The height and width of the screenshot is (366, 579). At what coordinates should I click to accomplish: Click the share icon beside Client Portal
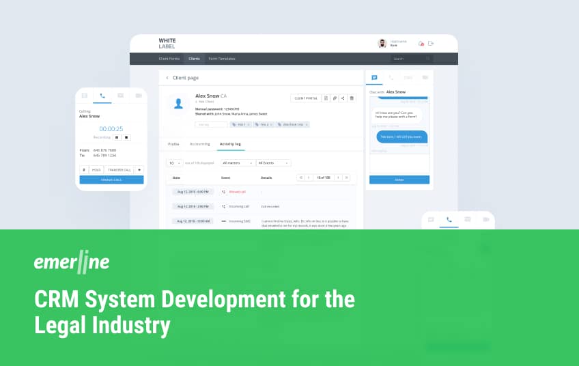(x=343, y=98)
